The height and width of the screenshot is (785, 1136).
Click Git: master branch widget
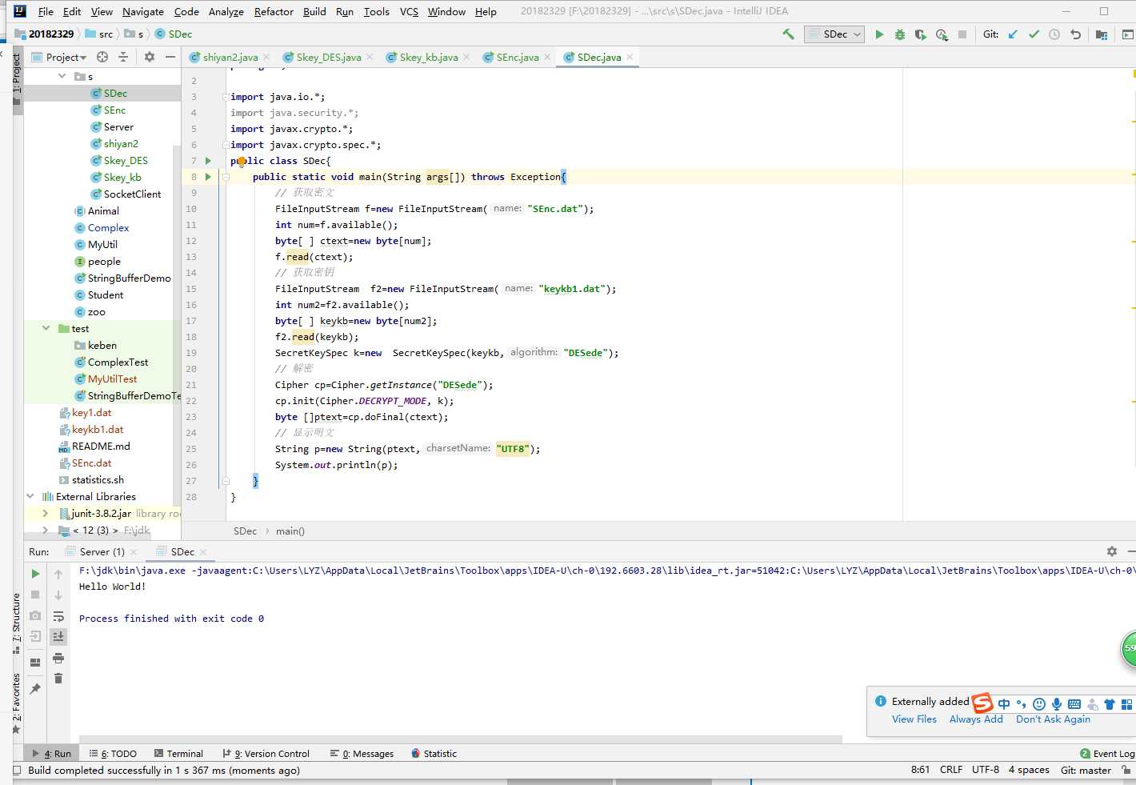point(1086,770)
